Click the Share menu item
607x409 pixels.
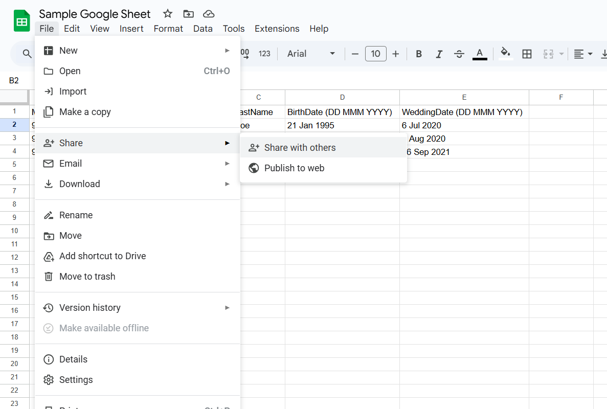point(138,143)
